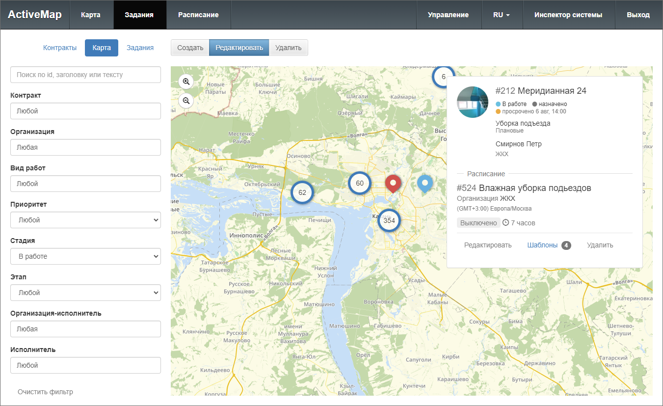The width and height of the screenshot is (663, 406).
Task: Expand the Этап dropdown
Action: click(85, 293)
